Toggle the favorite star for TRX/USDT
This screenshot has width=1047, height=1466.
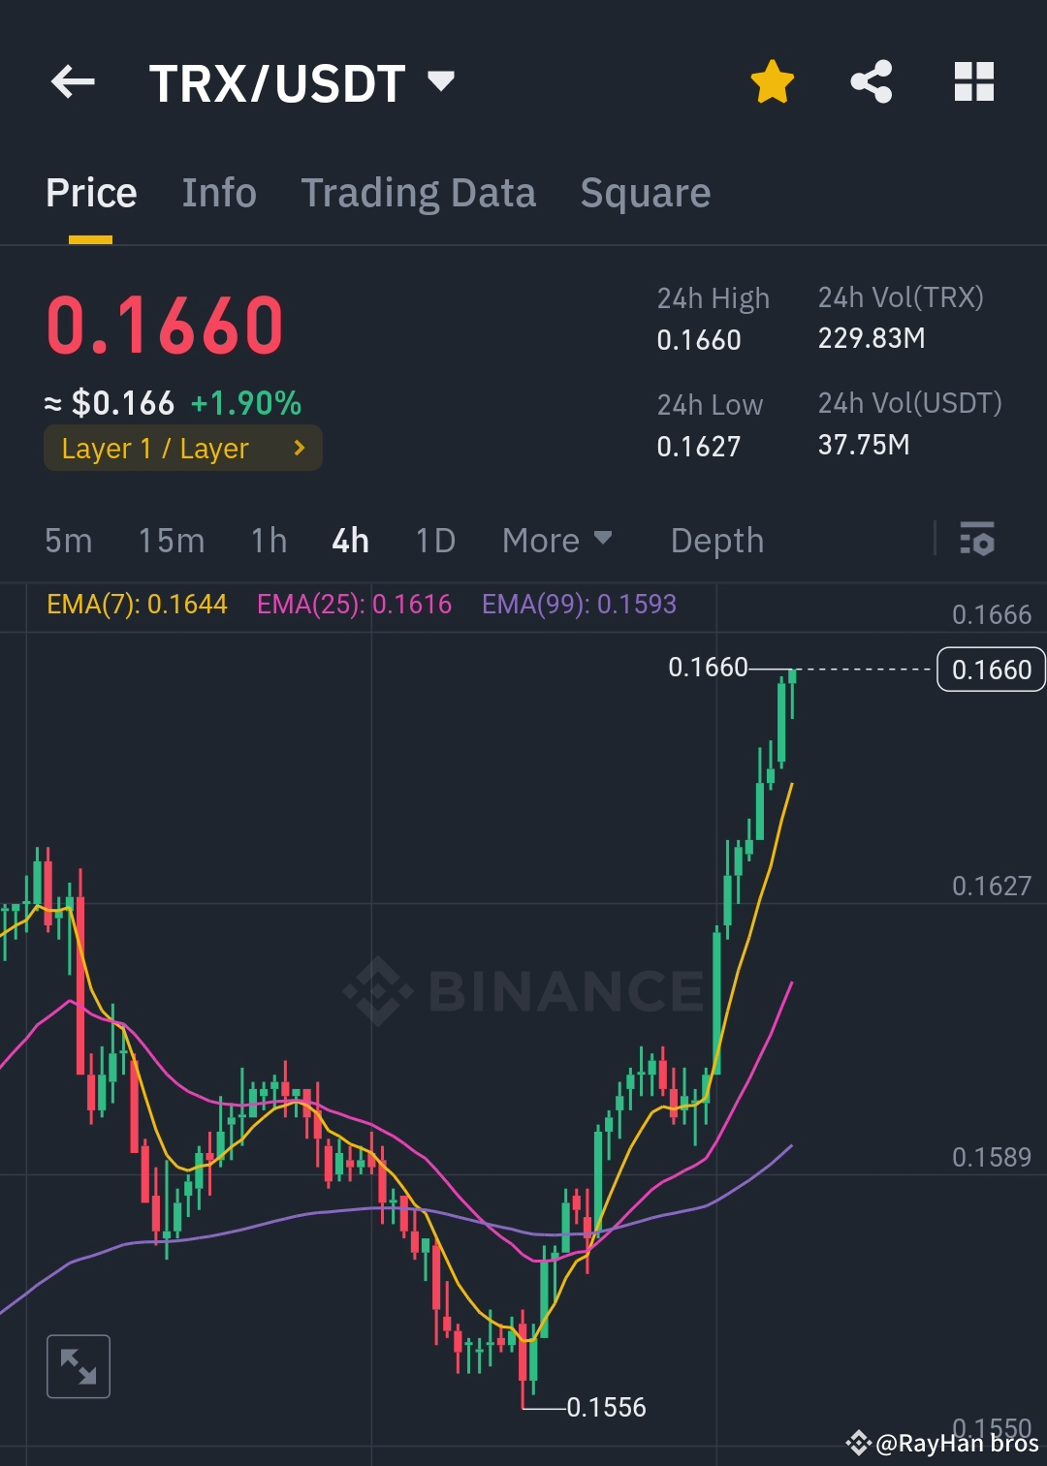[x=773, y=81]
